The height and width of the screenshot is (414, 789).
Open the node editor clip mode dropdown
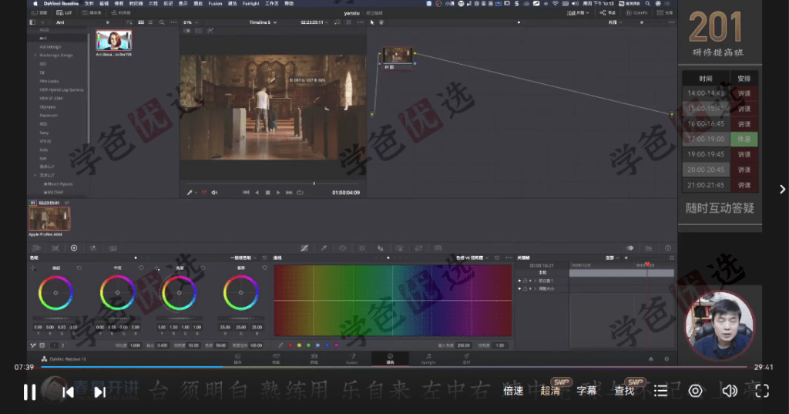point(614,22)
